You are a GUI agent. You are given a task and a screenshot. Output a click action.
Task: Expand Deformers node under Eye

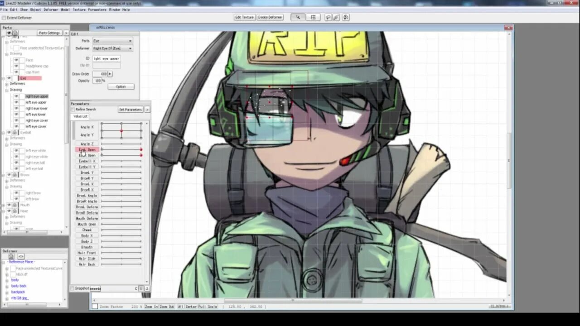(x=7, y=84)
